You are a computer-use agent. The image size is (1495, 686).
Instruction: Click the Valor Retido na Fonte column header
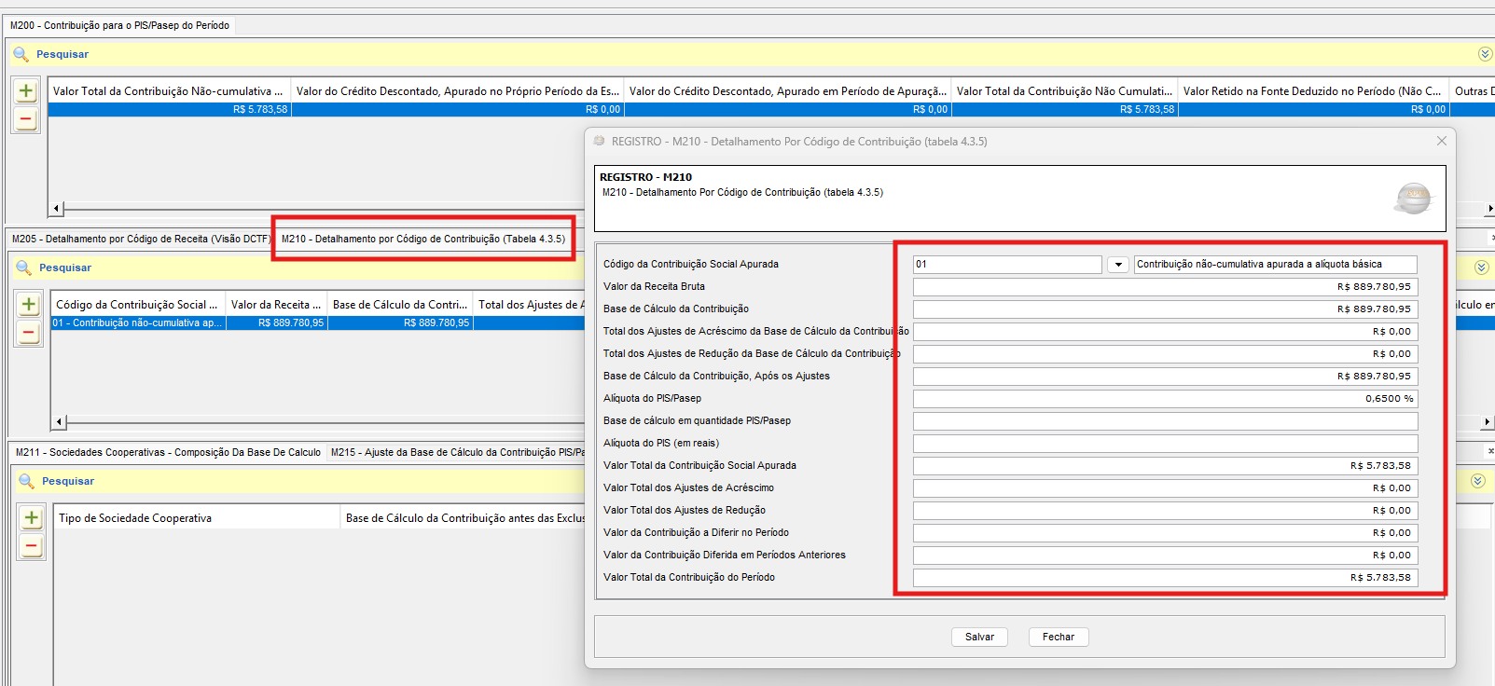point(1313,90)
